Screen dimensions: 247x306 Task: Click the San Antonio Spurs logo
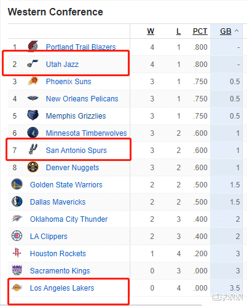point(33,149)
